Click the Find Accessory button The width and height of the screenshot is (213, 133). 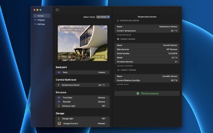click(147, 94)
